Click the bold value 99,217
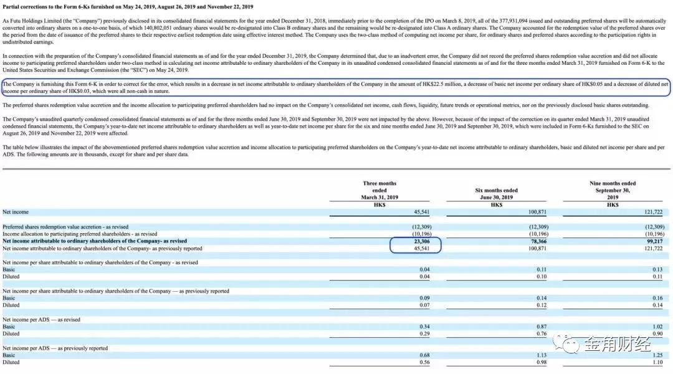673x374 pixels. (x=655, y=241)
